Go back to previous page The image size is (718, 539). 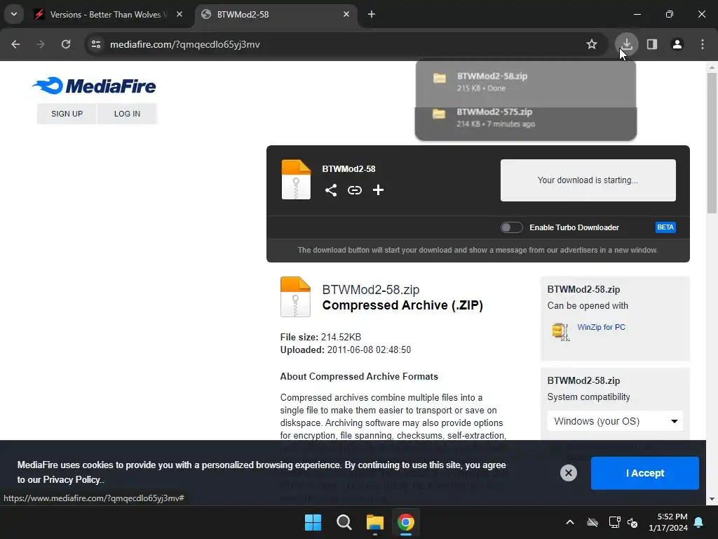click(15, 44)
